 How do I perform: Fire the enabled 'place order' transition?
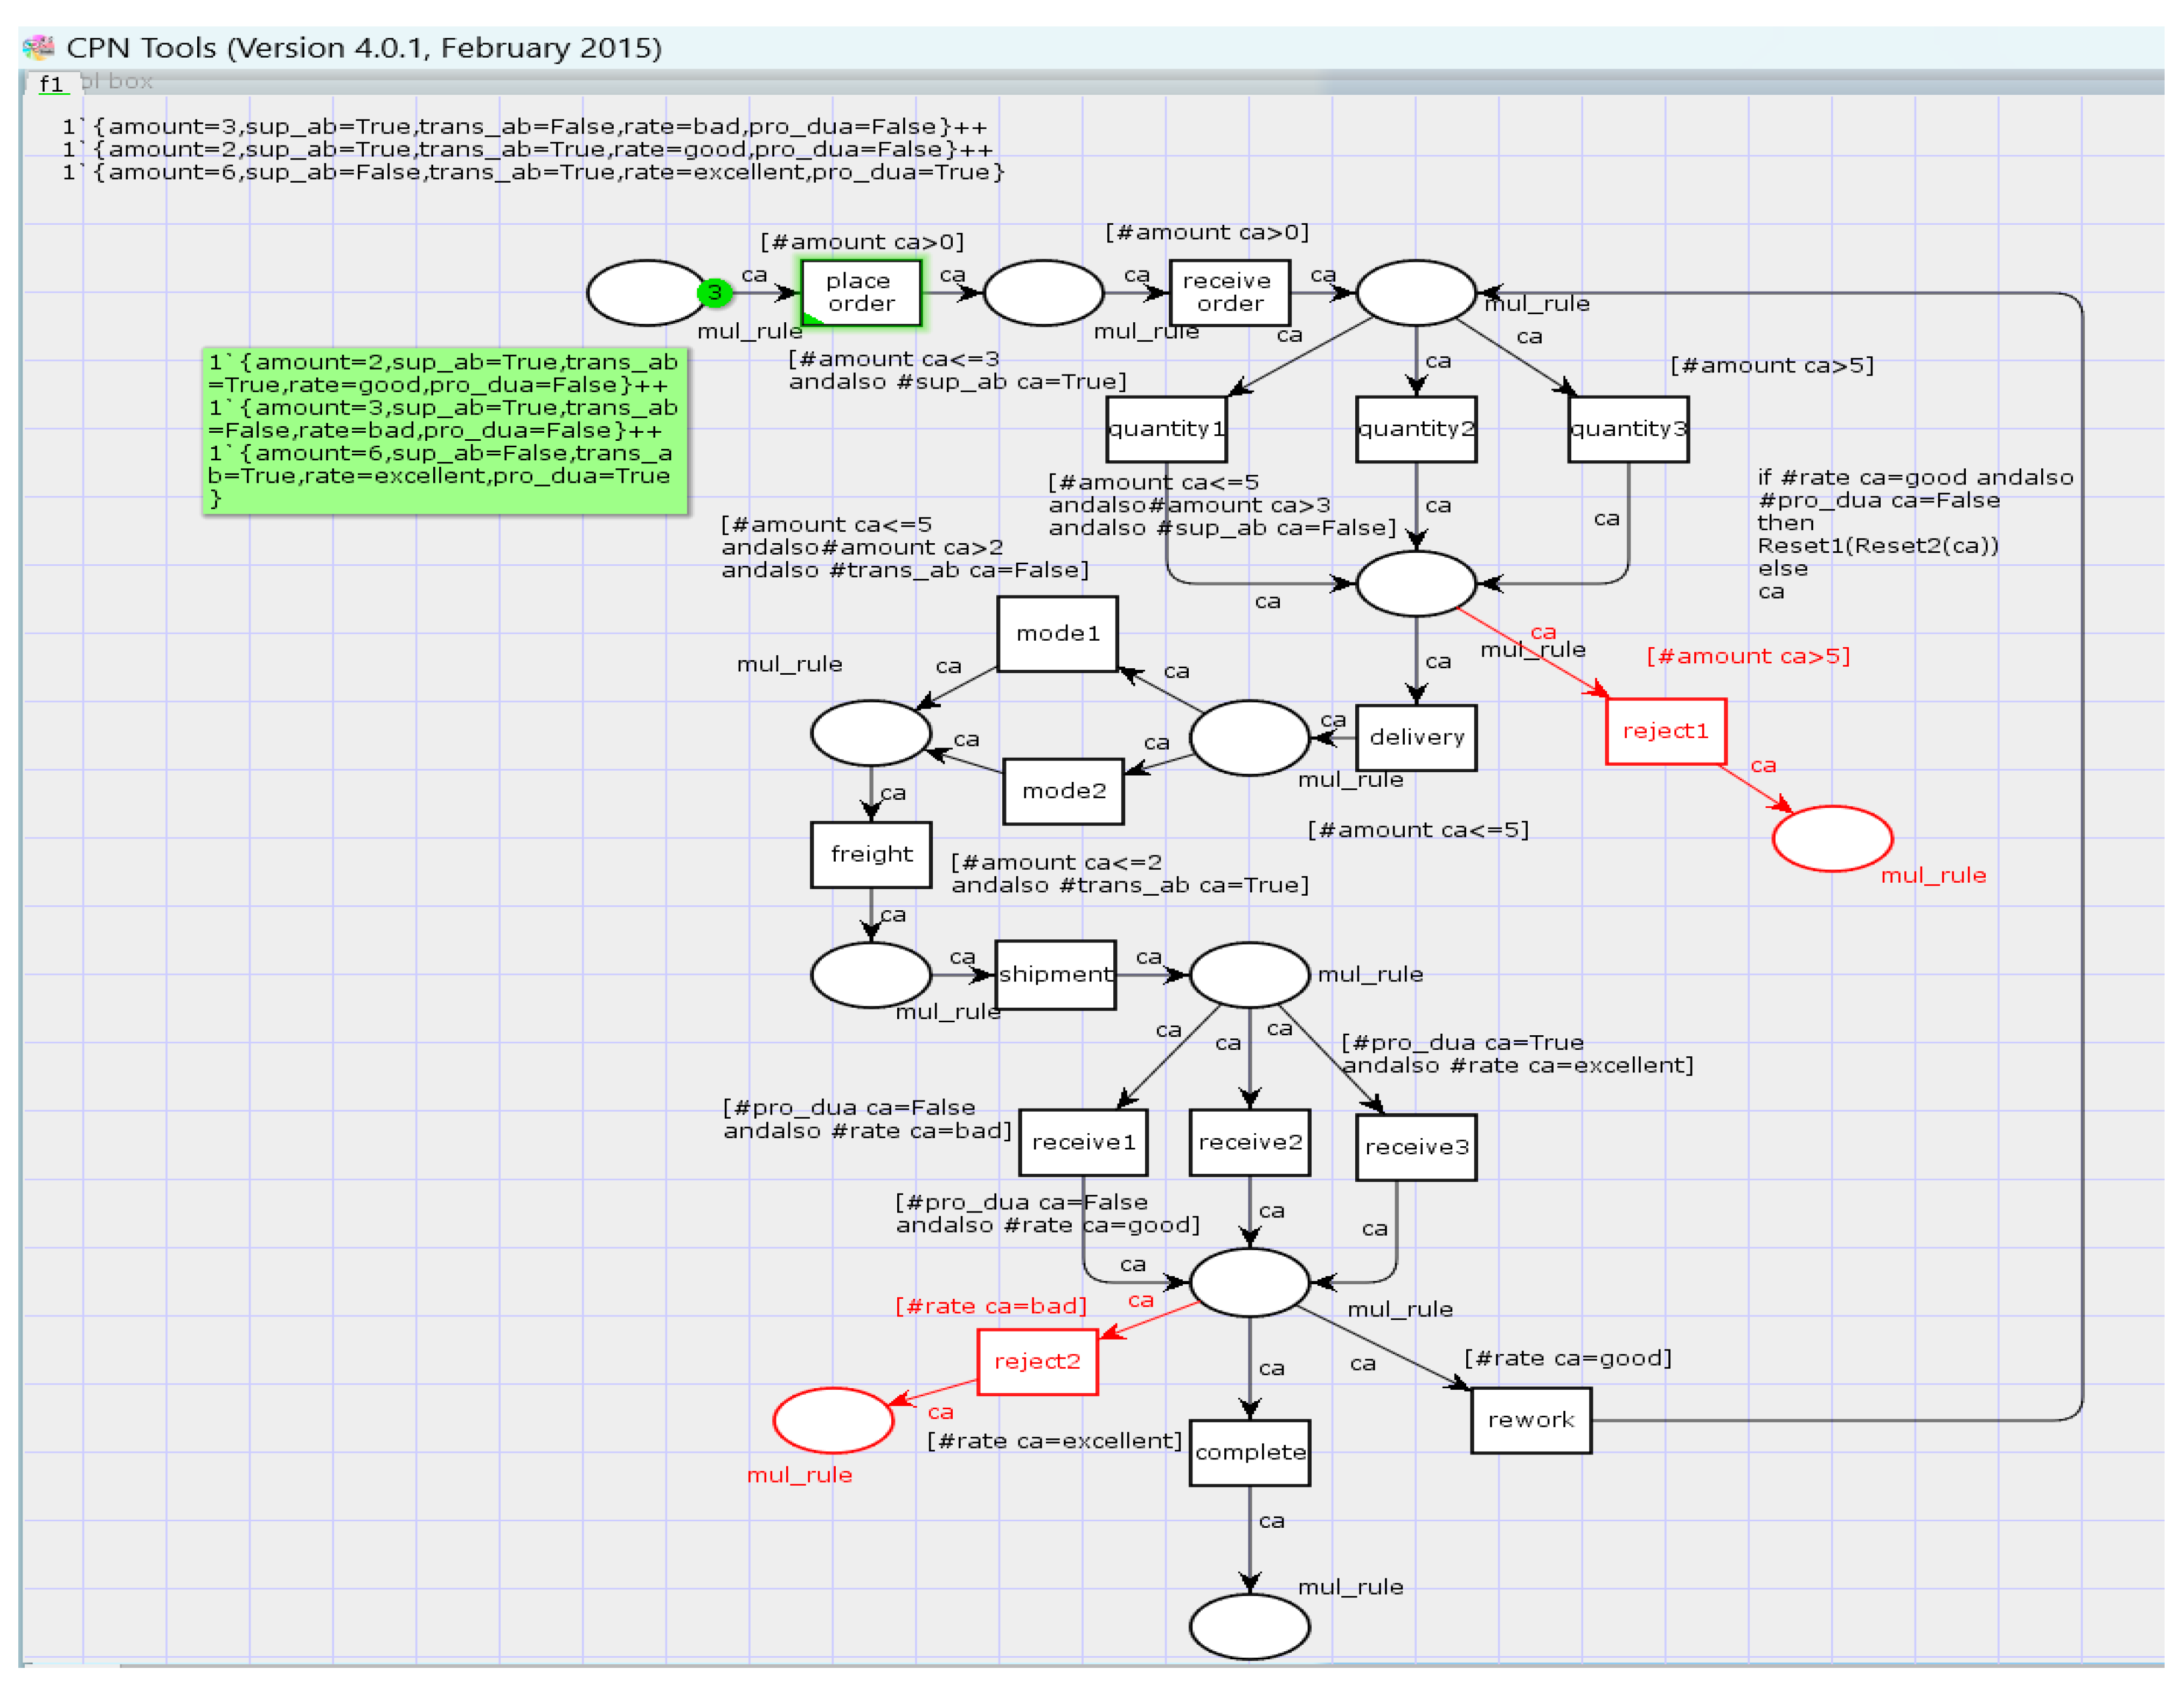coord(860,293)
